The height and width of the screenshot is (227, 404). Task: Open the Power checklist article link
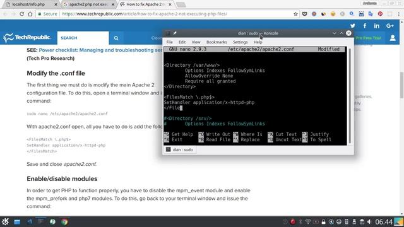tap(100, 50)
